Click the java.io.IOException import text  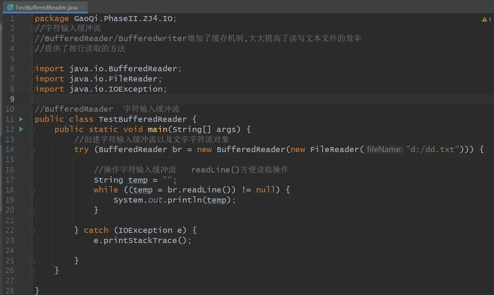tap(116, 89)
